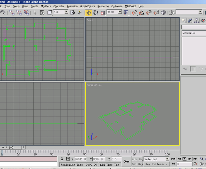Open the Rendering menu
Screen dimensions: 206x169
pyautogui.click(x=103, y=6)
